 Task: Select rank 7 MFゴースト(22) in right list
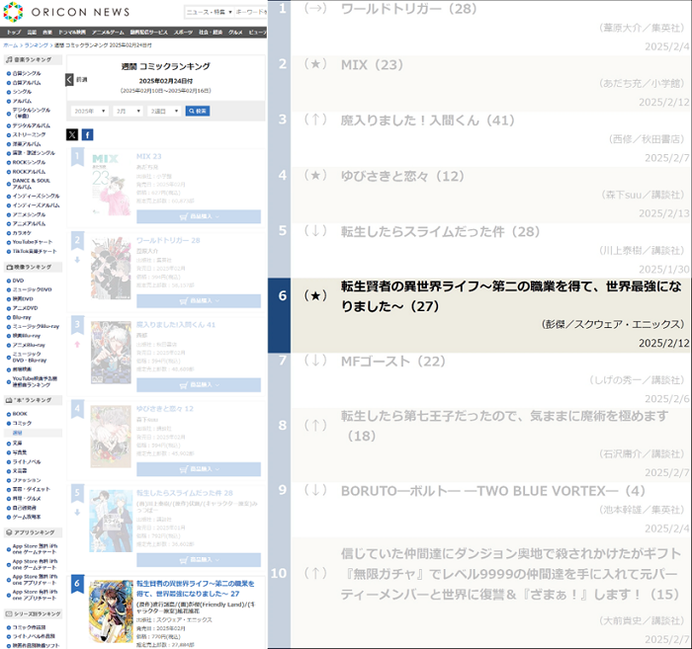point(479,379)
